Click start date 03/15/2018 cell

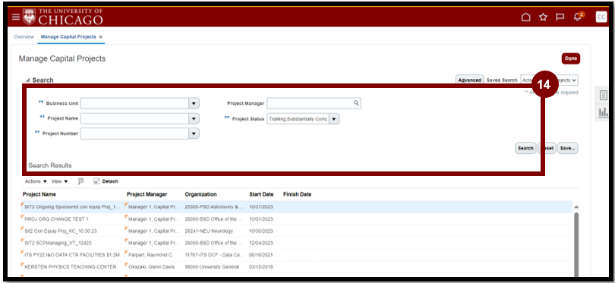(x=261, y=267)
